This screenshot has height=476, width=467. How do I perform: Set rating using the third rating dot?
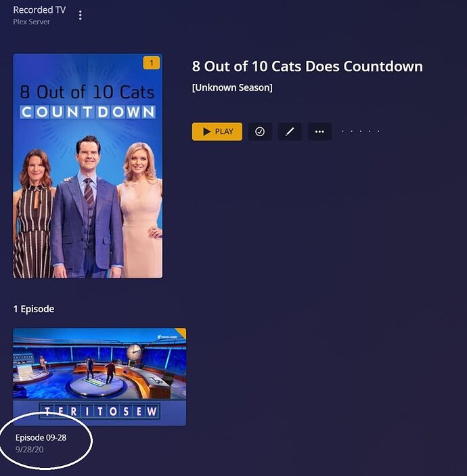[361, 131]
